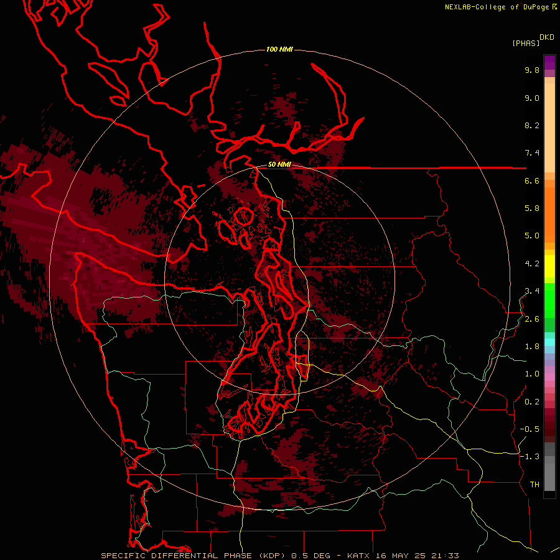Click the 2.6 scale label

point(532,319)
